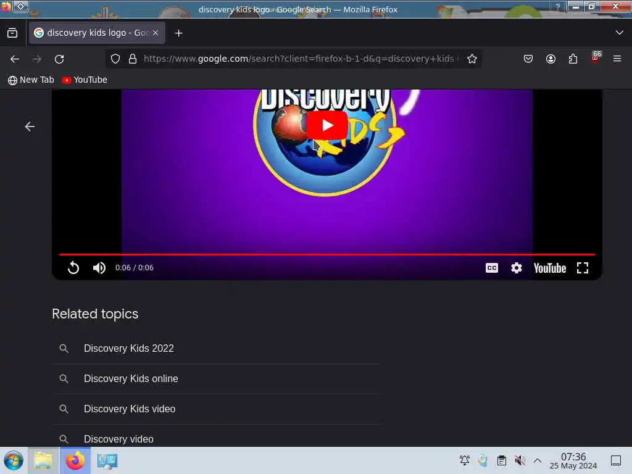632x474 pixels.
Task: Reload the current page
Action: 59,59
